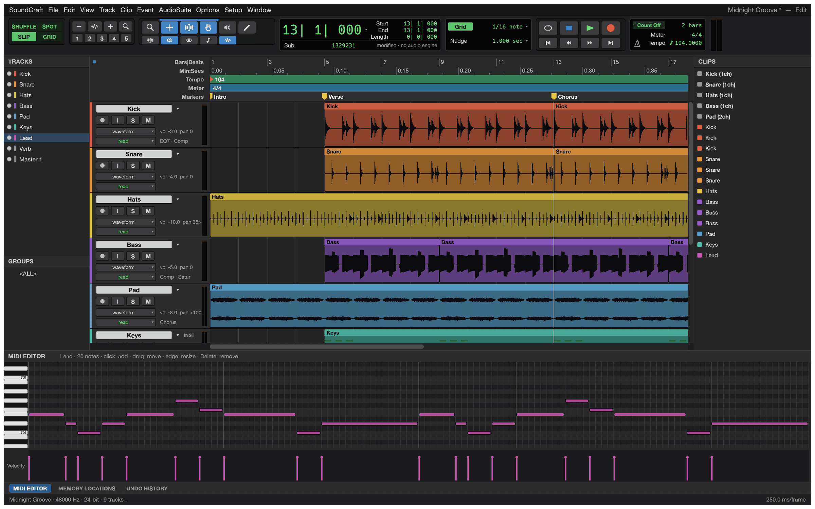
Task: Open the Event menu
Action: click(x=145, y=10)
